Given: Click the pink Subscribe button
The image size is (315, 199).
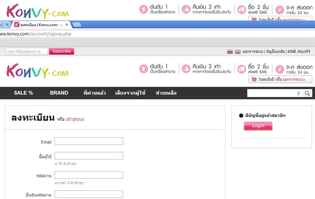Looking at the screenshot, I should (62, 51).
